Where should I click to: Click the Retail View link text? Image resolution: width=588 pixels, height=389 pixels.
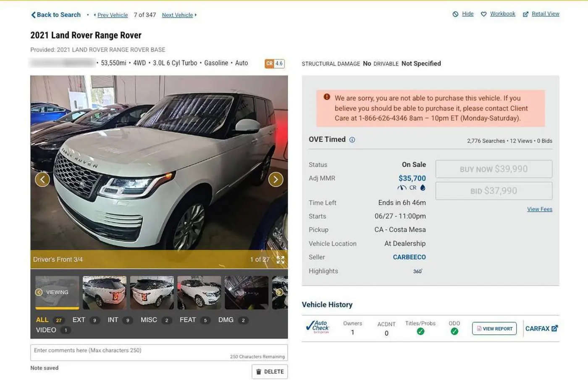pyautogui.click(x=546, y=14)
